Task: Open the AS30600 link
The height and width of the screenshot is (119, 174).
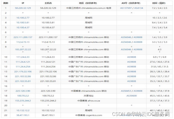Action: (131, 96)
